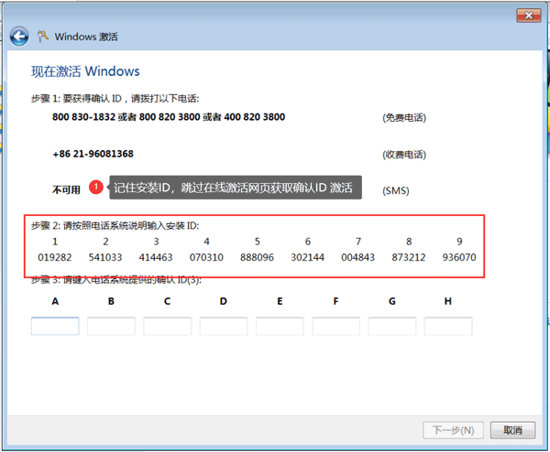Select installation ID group 888096
550x452 pixels.
[x=257, y=257]
